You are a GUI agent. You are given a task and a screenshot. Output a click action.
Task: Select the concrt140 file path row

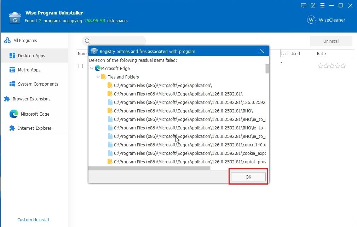tap(190, 145)
